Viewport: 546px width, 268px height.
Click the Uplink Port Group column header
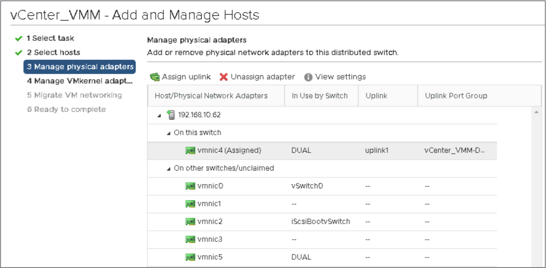pyautogui.click(x=479, y=95)
